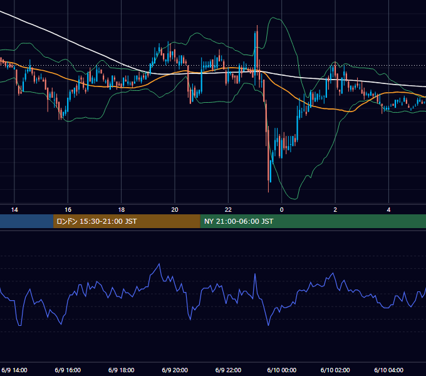426x376 pixels.
Task: Click the London session bar 15:30-21:00 JST
Action: (127, 221)
